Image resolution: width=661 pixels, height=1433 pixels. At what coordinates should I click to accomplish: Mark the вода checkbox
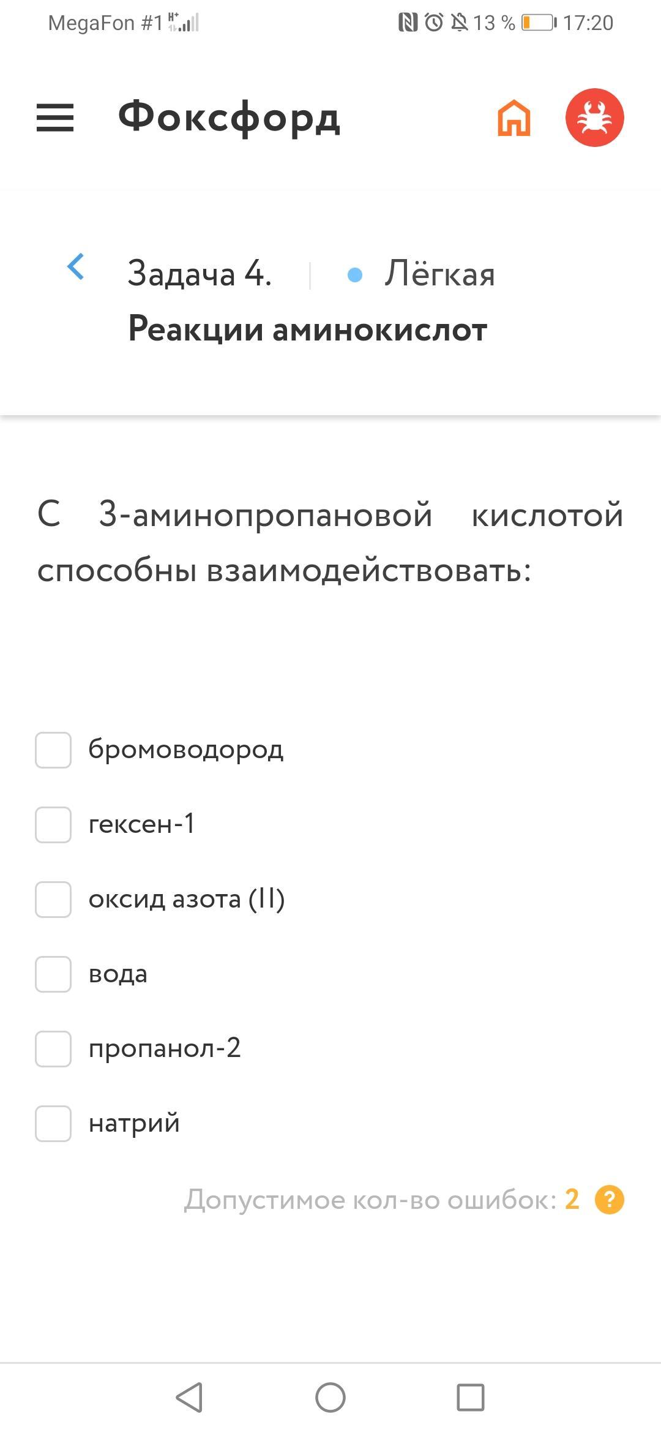click(53, 974)
